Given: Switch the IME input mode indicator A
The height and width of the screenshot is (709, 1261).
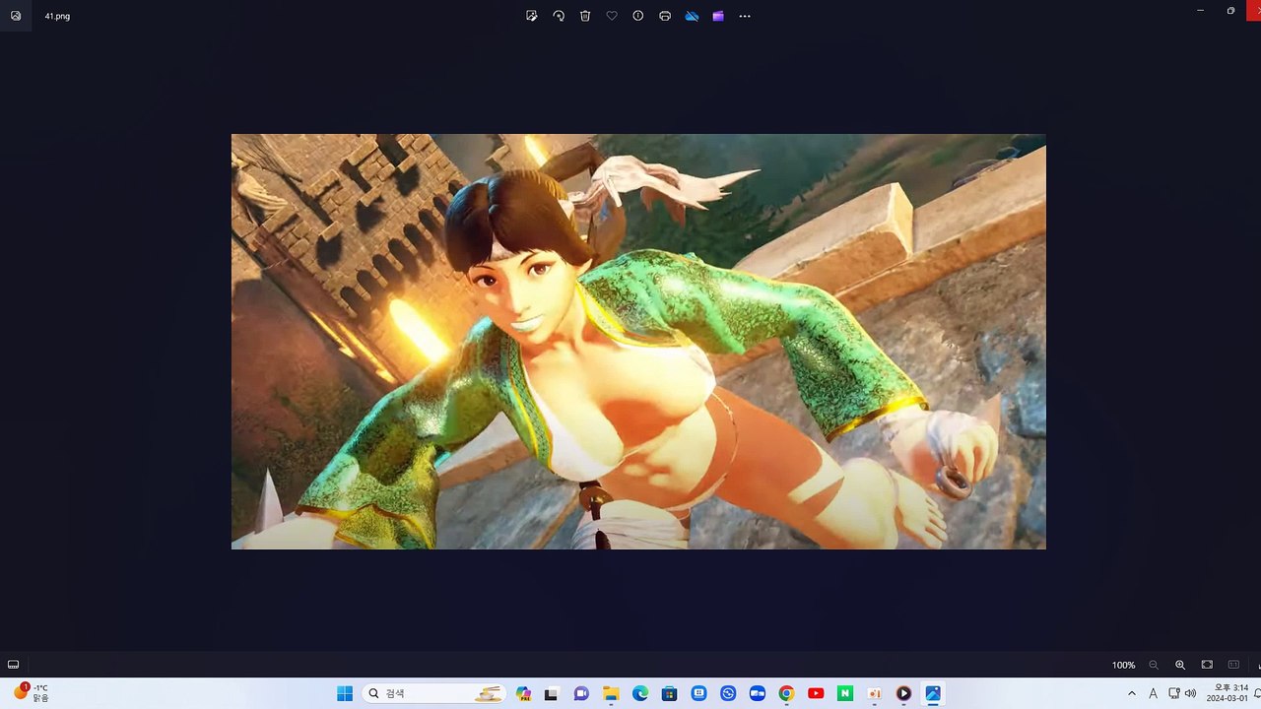Looking at the screenshot, I should coord(1153,693).
